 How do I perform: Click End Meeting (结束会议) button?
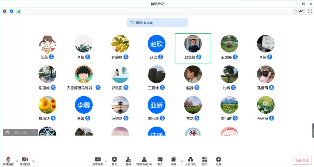(x=302, y=160)
